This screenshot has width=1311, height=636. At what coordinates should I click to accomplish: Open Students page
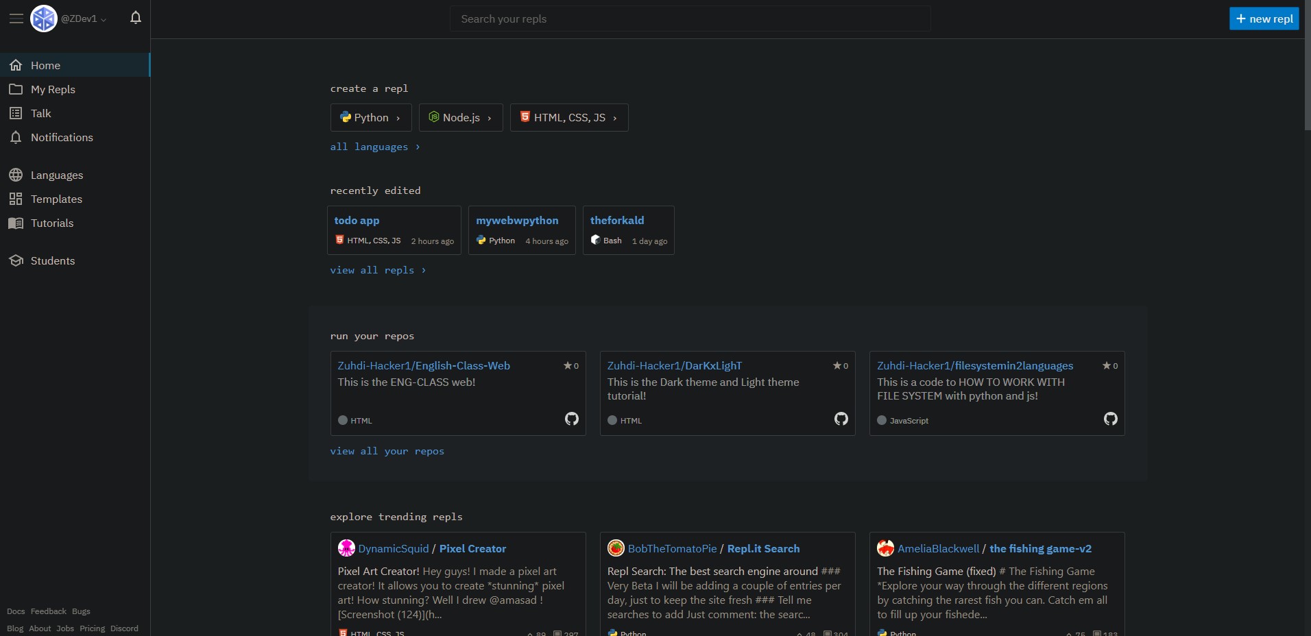pyautogui.click(x=75, y=260)
